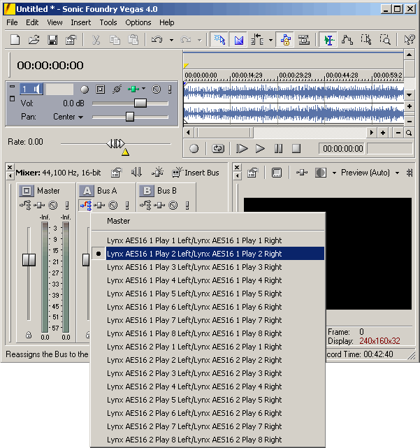Click the Paste clipboard icon
This screenshot has height=448, width=420.
pyautogui.click(x=133, y=39)
